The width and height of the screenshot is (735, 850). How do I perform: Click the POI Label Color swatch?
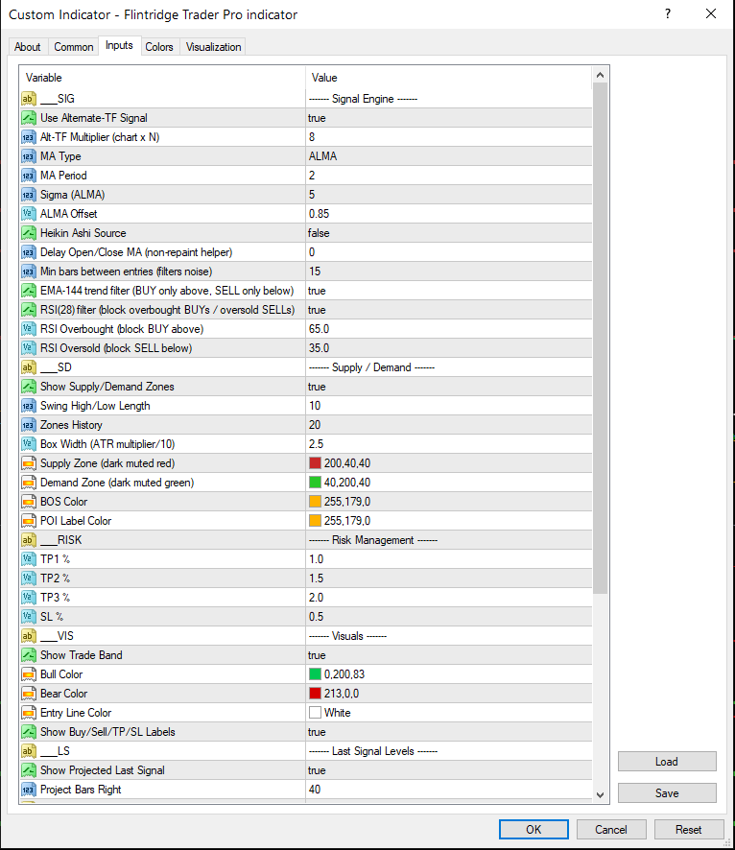315,521
